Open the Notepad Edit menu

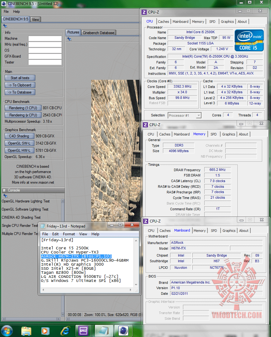tap(55, 234)
